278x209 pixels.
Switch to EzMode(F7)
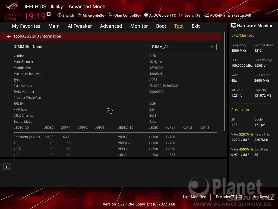tap(229, 197)
